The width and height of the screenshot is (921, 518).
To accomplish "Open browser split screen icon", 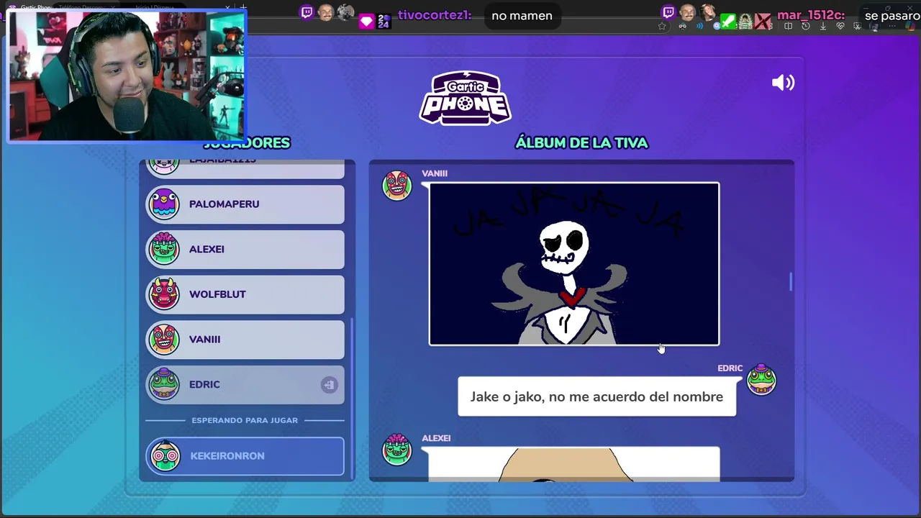I will click(789, 27).
